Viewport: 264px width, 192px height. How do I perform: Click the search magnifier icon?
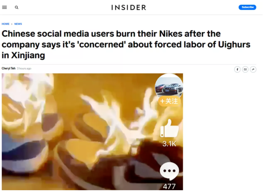(16, 7)
